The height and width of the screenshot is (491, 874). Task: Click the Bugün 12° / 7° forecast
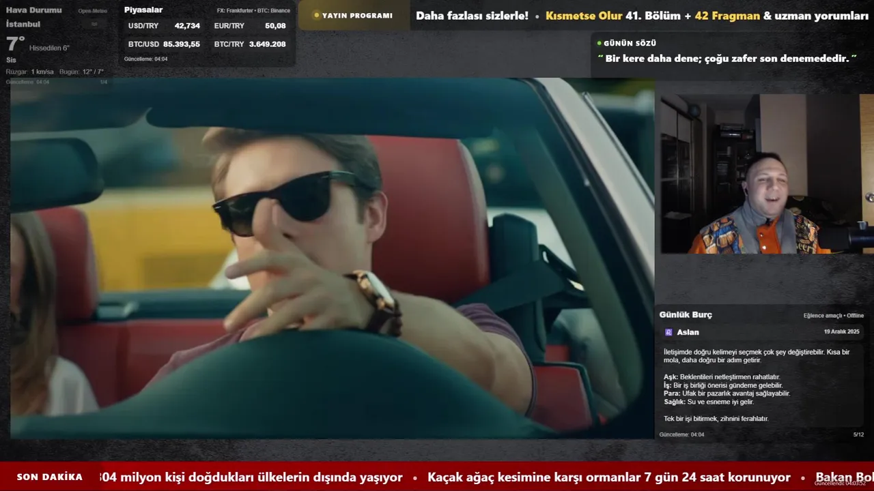click(81, 72)
